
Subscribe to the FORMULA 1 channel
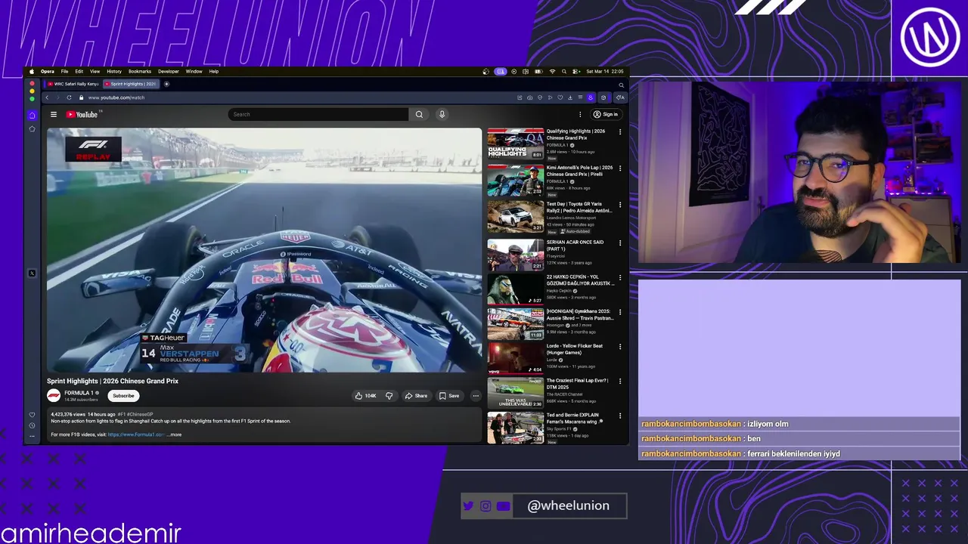[123, 396]
